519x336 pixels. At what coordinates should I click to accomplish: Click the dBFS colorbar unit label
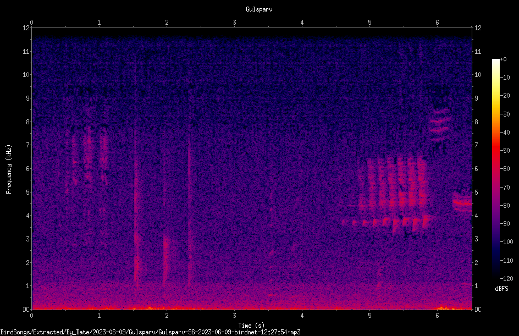coord(501,289)
